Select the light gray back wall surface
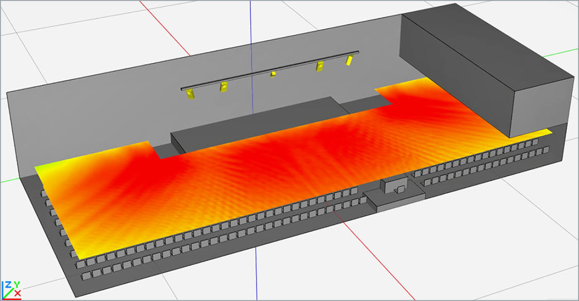This screenshot has width=579, height=301. pyautogui.click(x=103, y=118)
